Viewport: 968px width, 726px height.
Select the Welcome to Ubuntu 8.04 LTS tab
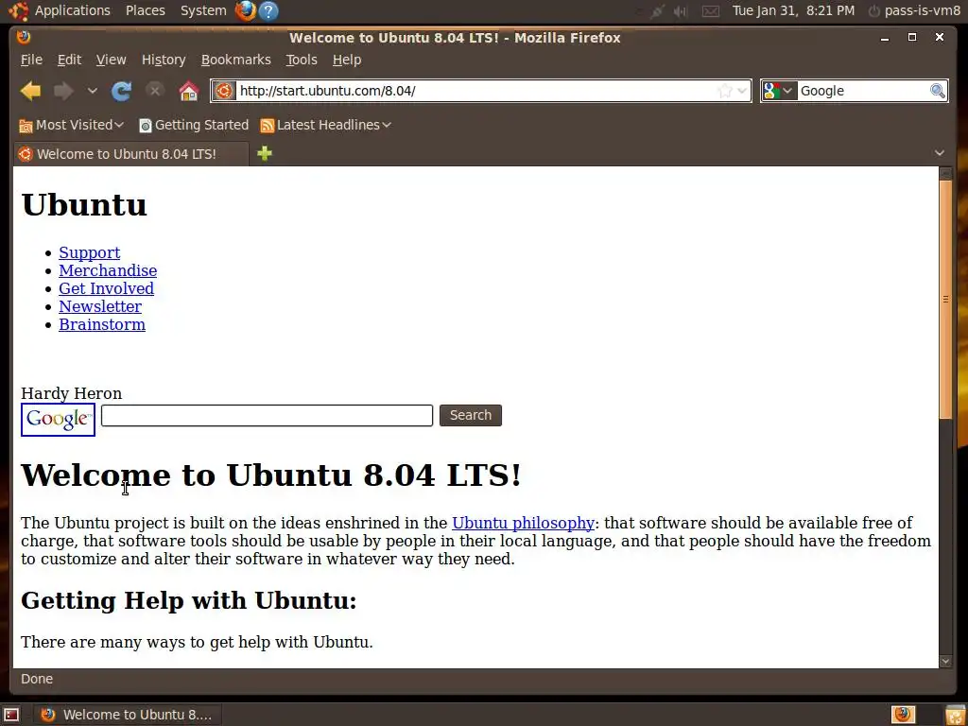[130, 154]
